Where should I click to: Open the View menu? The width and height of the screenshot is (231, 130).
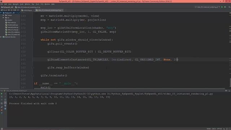[10, 4]
